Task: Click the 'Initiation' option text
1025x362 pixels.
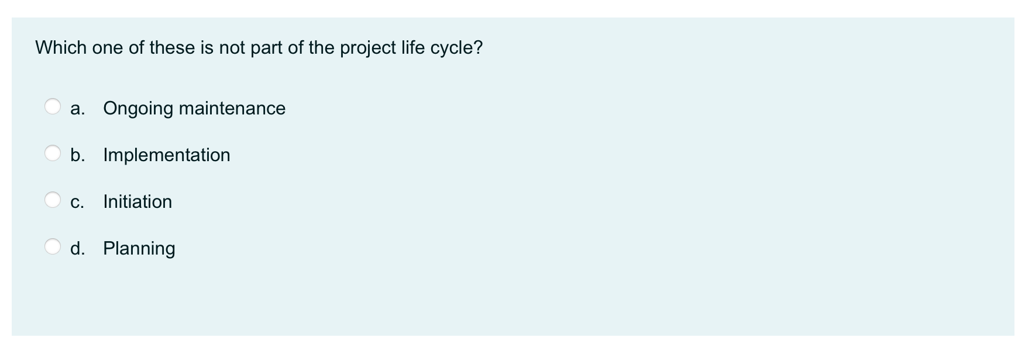Action: [137, 202]
